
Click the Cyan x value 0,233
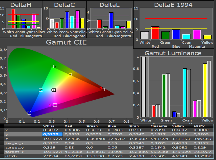click(x=135, y=130)
